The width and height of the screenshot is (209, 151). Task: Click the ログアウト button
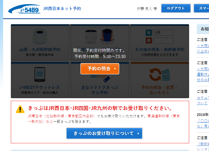(176, 8)
